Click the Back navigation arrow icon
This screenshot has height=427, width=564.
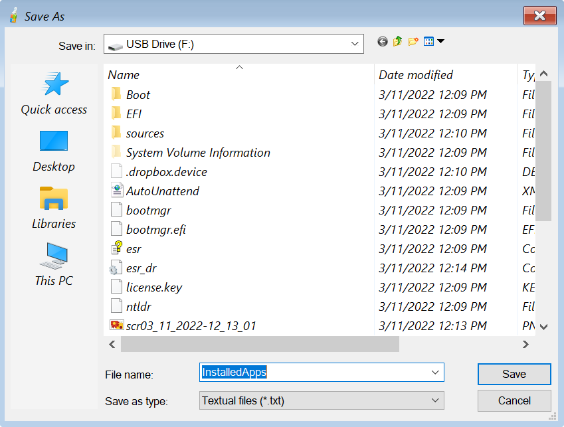(383, 42)
